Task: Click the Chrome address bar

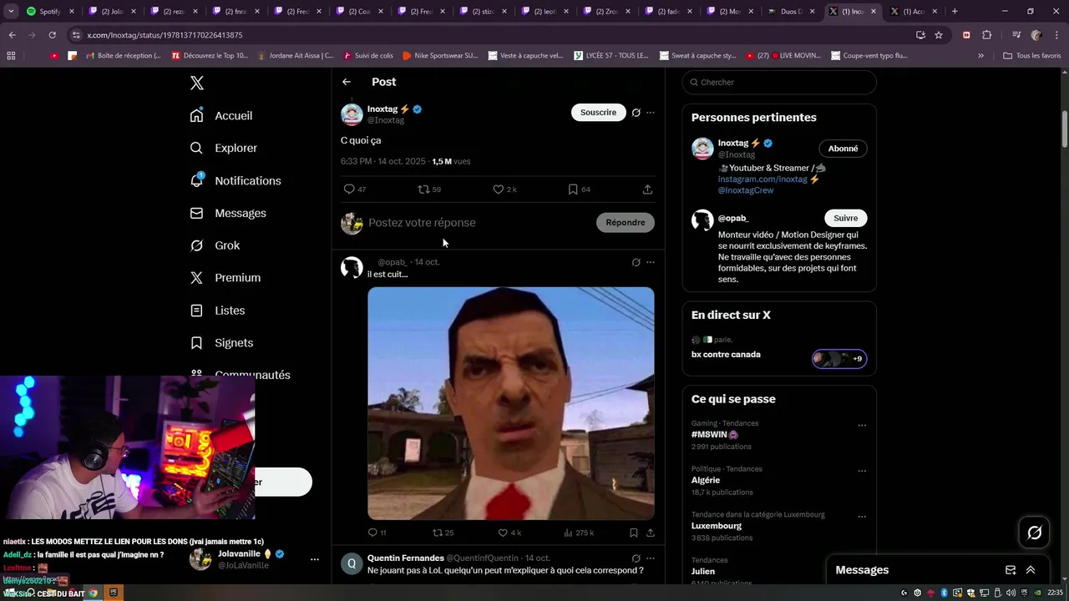Action: click(x=493, y=35)
